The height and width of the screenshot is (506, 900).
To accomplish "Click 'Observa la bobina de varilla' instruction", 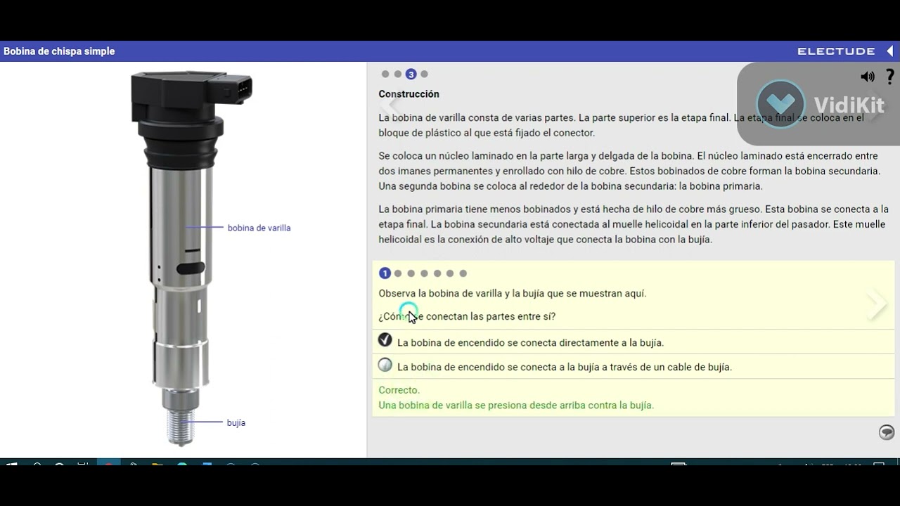I will click(x=512, y=293).
